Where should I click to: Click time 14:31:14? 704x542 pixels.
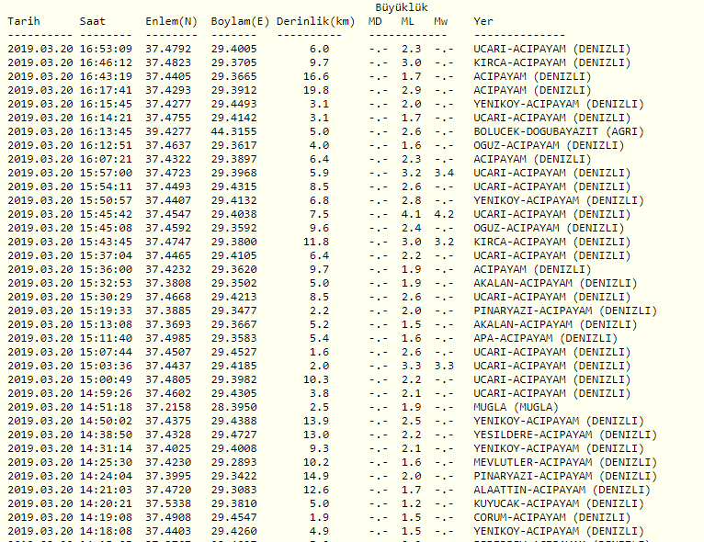tap(106, 448)
